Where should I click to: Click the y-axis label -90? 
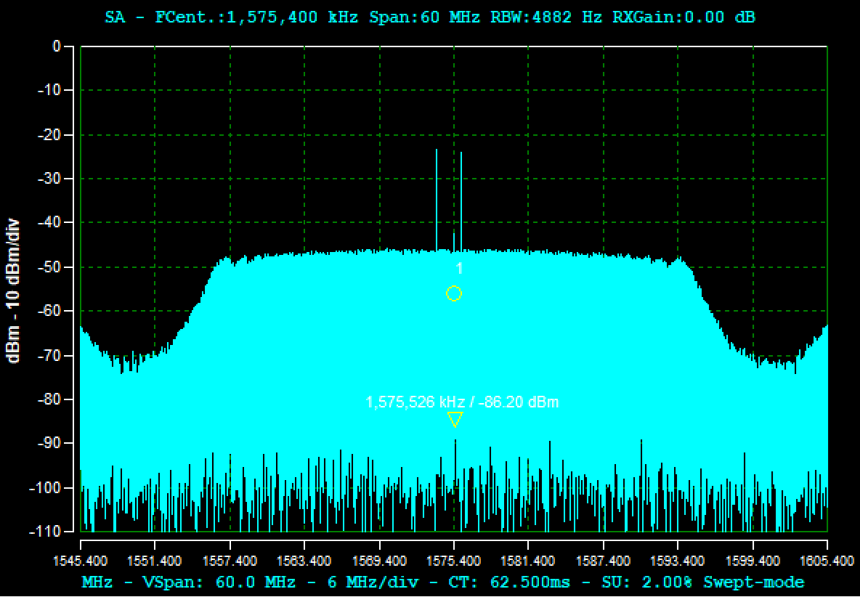tap(50, 443)
